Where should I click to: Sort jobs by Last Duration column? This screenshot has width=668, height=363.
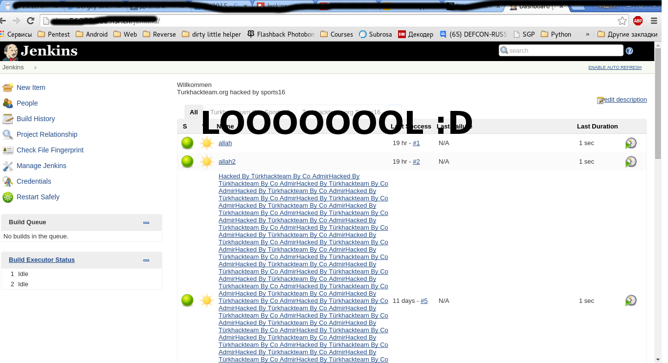coord(598,126)
